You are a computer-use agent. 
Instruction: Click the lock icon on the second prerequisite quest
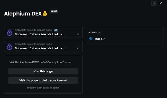pos(10,47)
